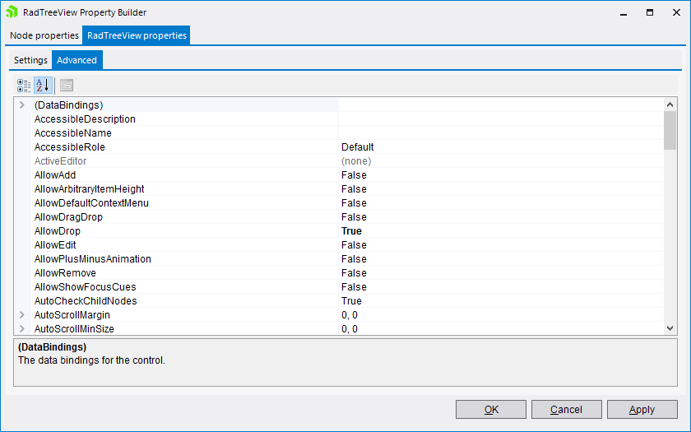
Task: Click the AutoCheckChildNodes True value
Action: click(x=351, y=301)
